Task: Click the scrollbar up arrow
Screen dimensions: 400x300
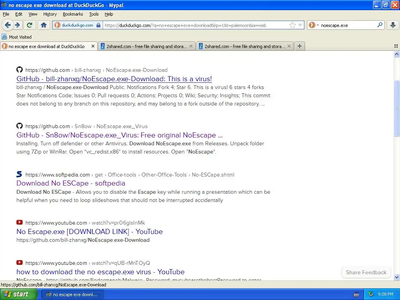Action: pyautogui.click(x=396, y=54)
